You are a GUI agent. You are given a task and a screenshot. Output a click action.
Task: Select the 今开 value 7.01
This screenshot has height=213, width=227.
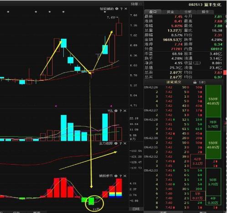[x=218, y=16]
